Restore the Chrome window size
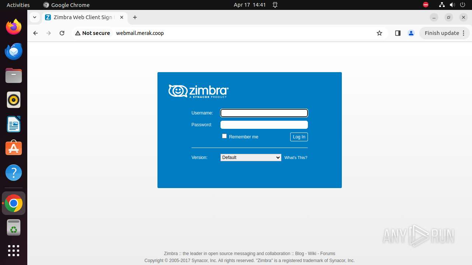472x265 pixels. tap(449, 17)
